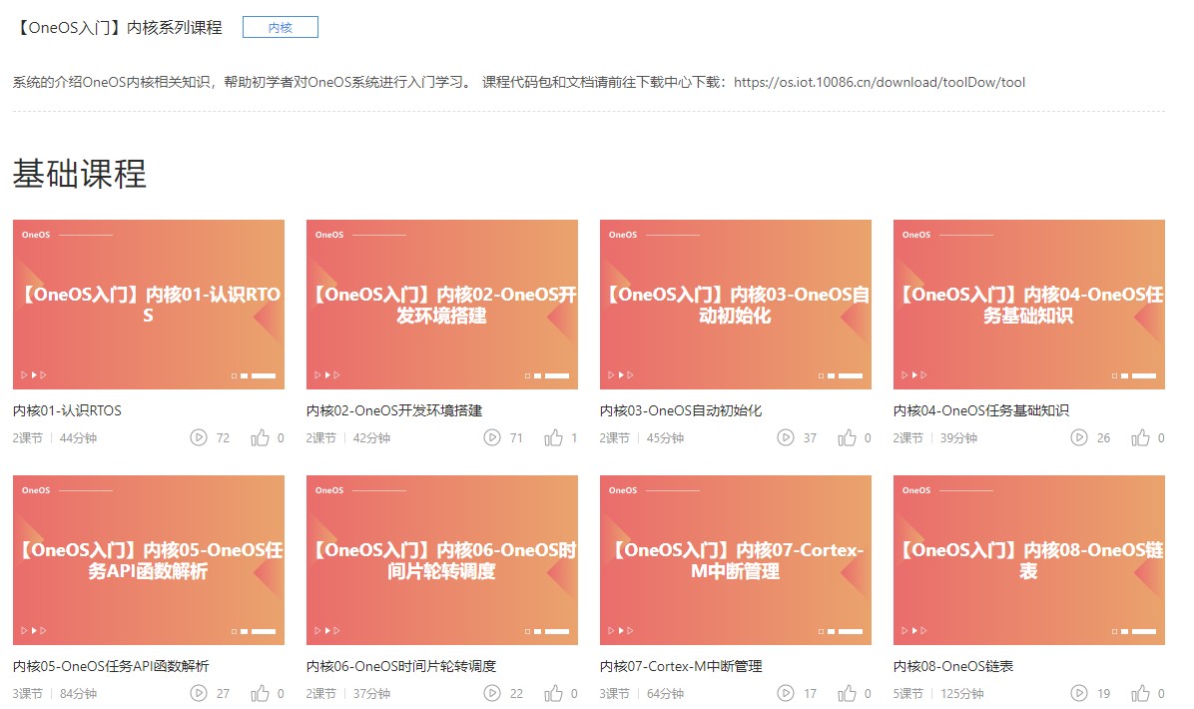Click the 64分钟 duration text
The height and width of the screenshot is (709, 1194).
(666, 694)
